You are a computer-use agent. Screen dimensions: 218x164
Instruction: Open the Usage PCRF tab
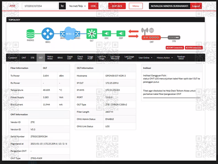coord(90,58)
